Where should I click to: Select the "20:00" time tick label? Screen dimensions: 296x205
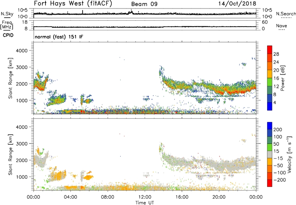pos(219,197)
